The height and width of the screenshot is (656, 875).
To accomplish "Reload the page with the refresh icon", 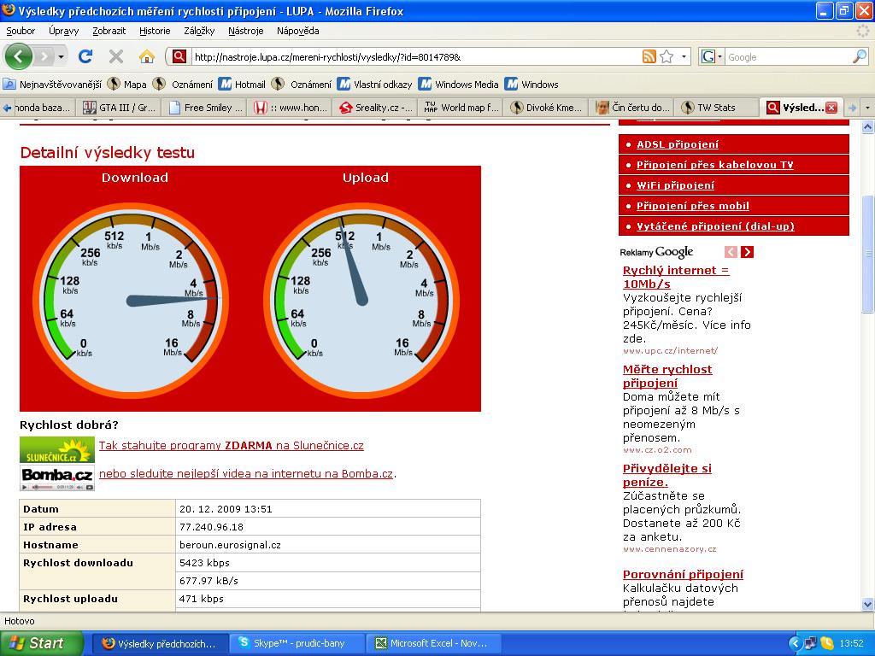I will pos(85,56).
